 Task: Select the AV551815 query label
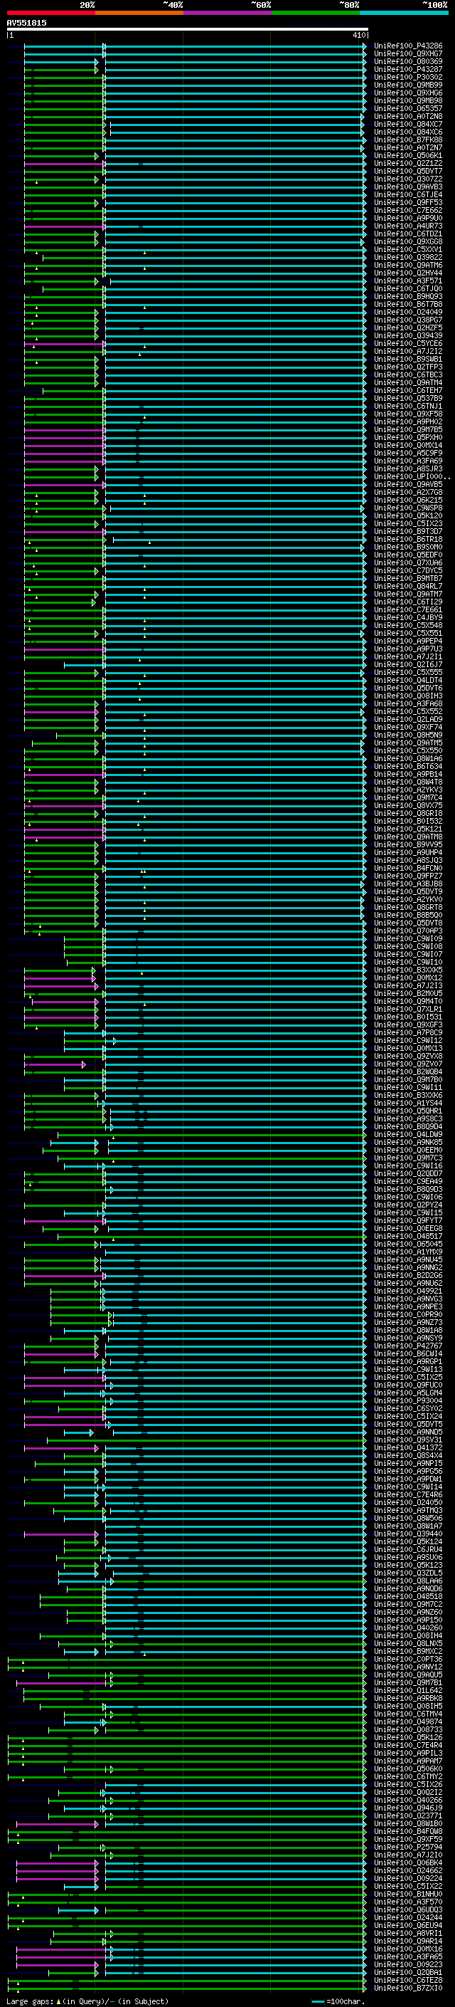pos(26,23)
